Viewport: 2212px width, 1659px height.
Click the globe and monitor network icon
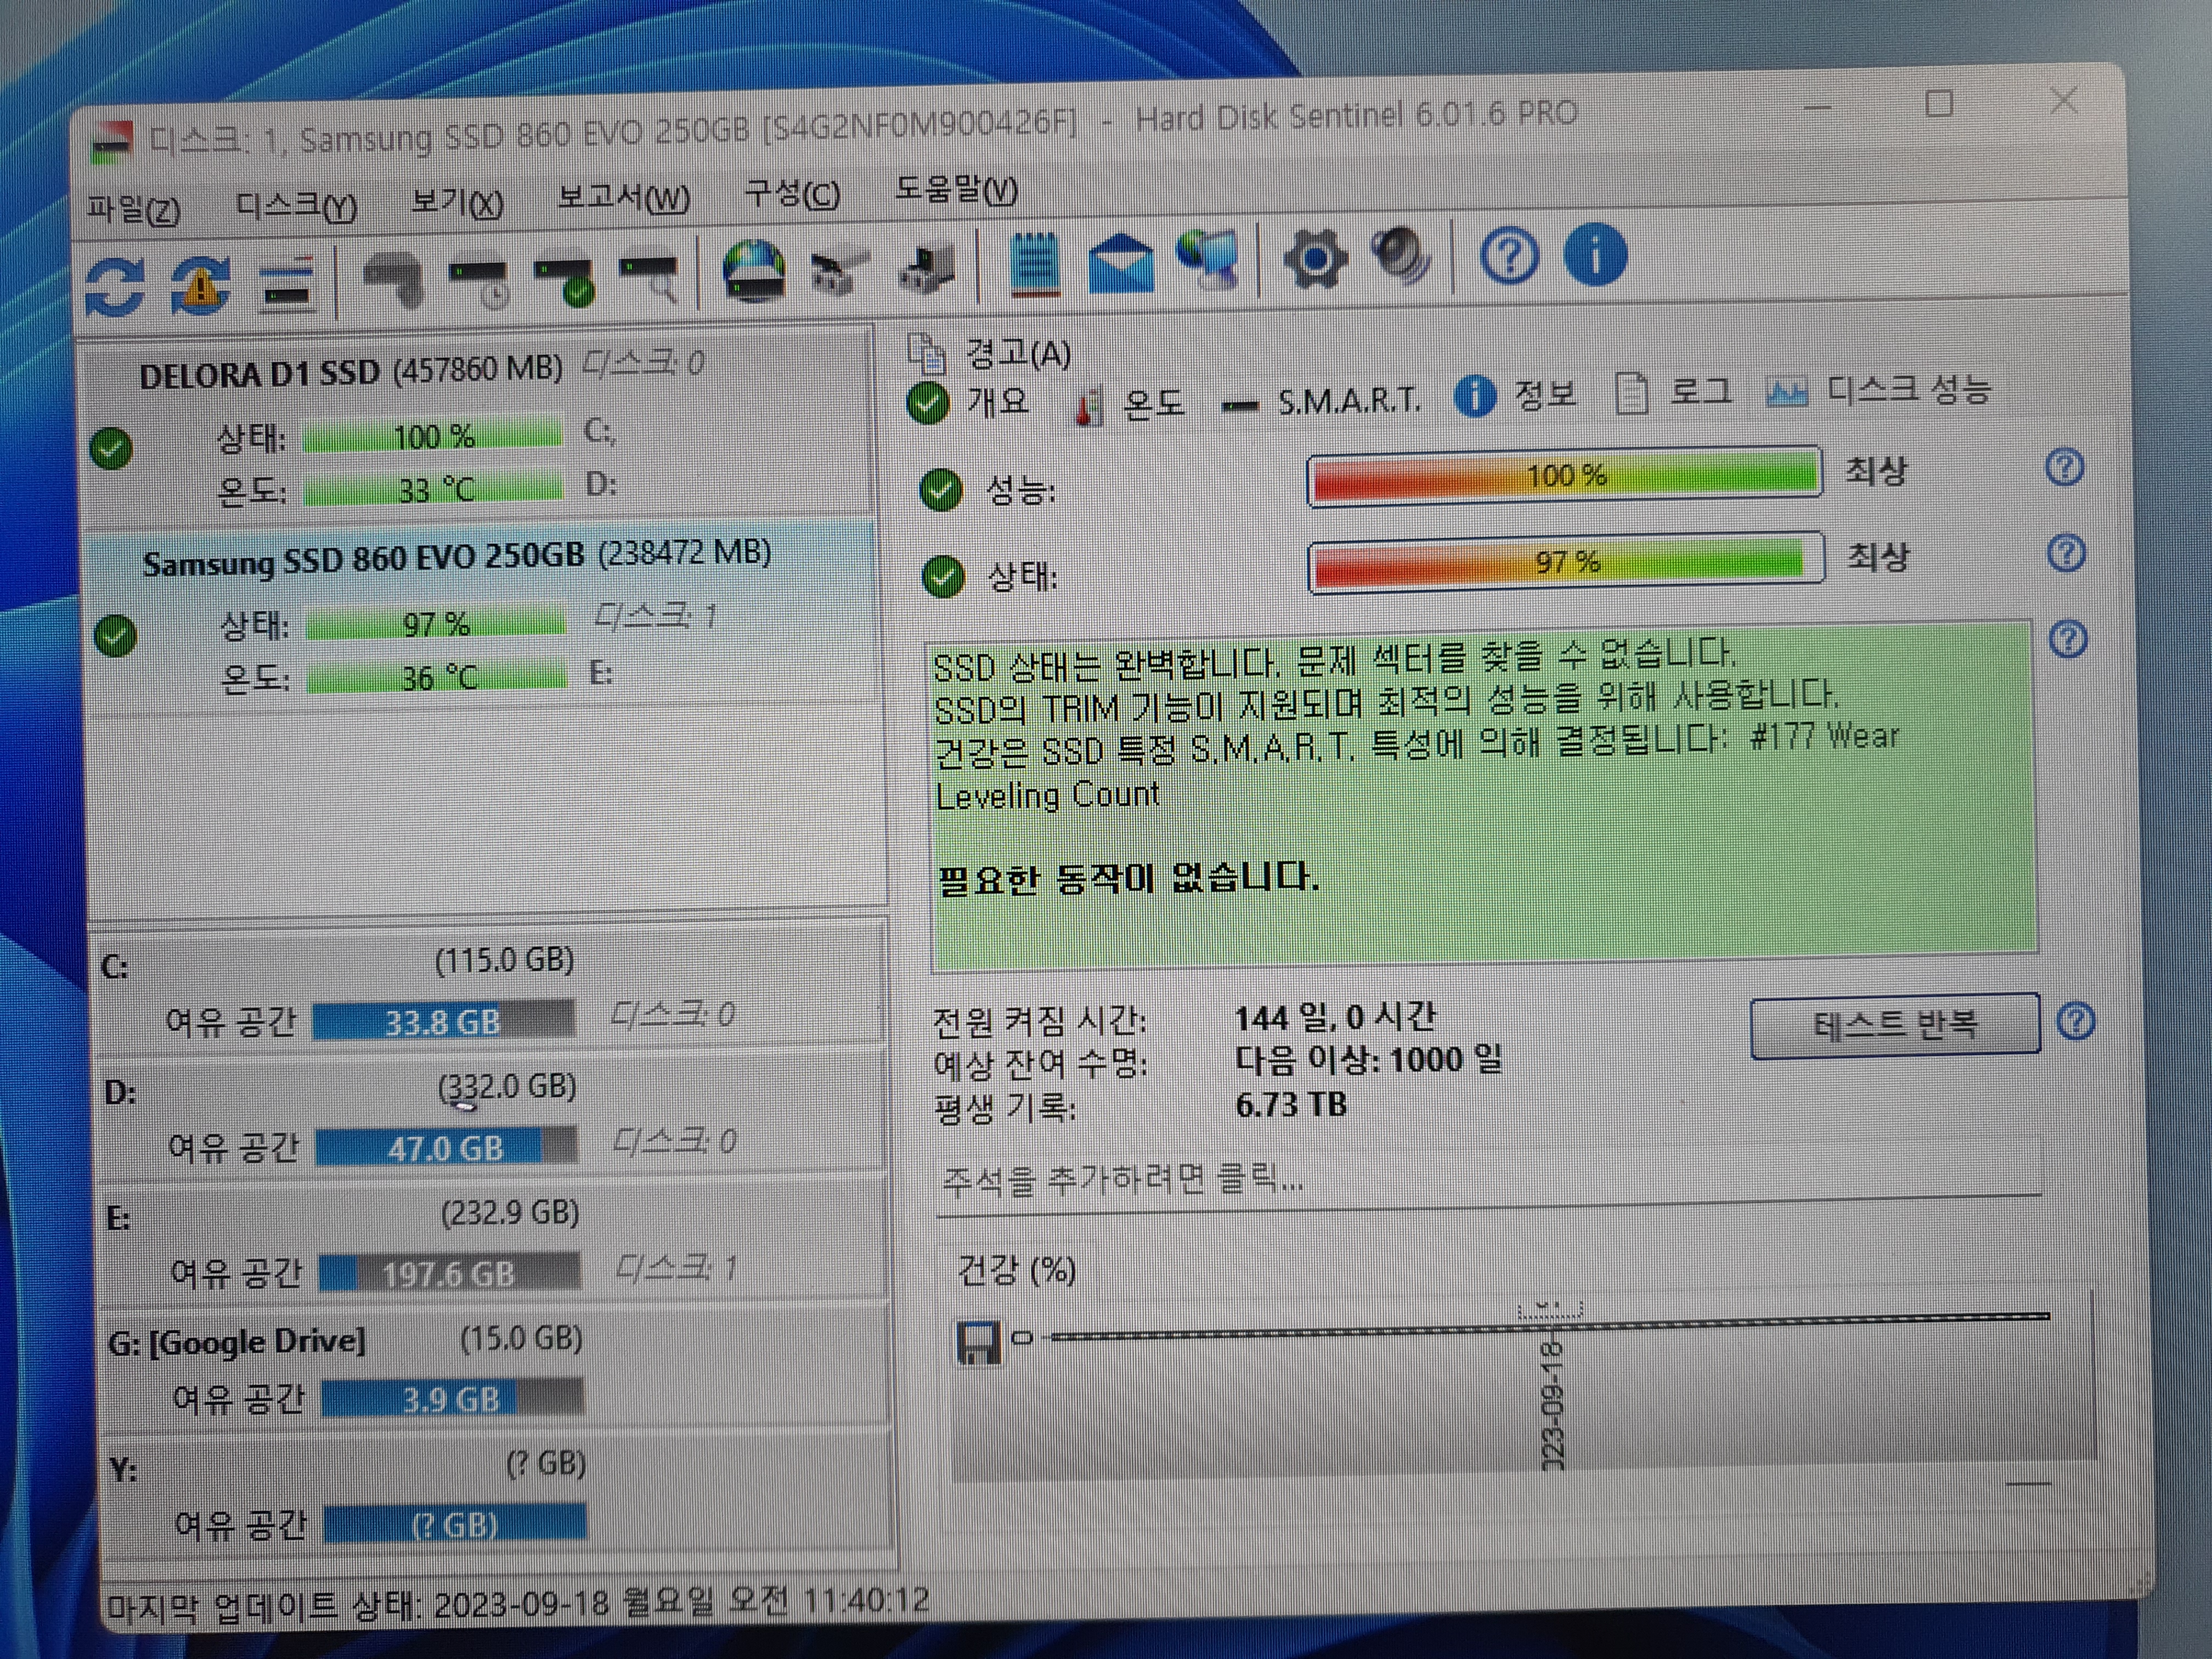pyautogui.click(x=1209, y=261)
